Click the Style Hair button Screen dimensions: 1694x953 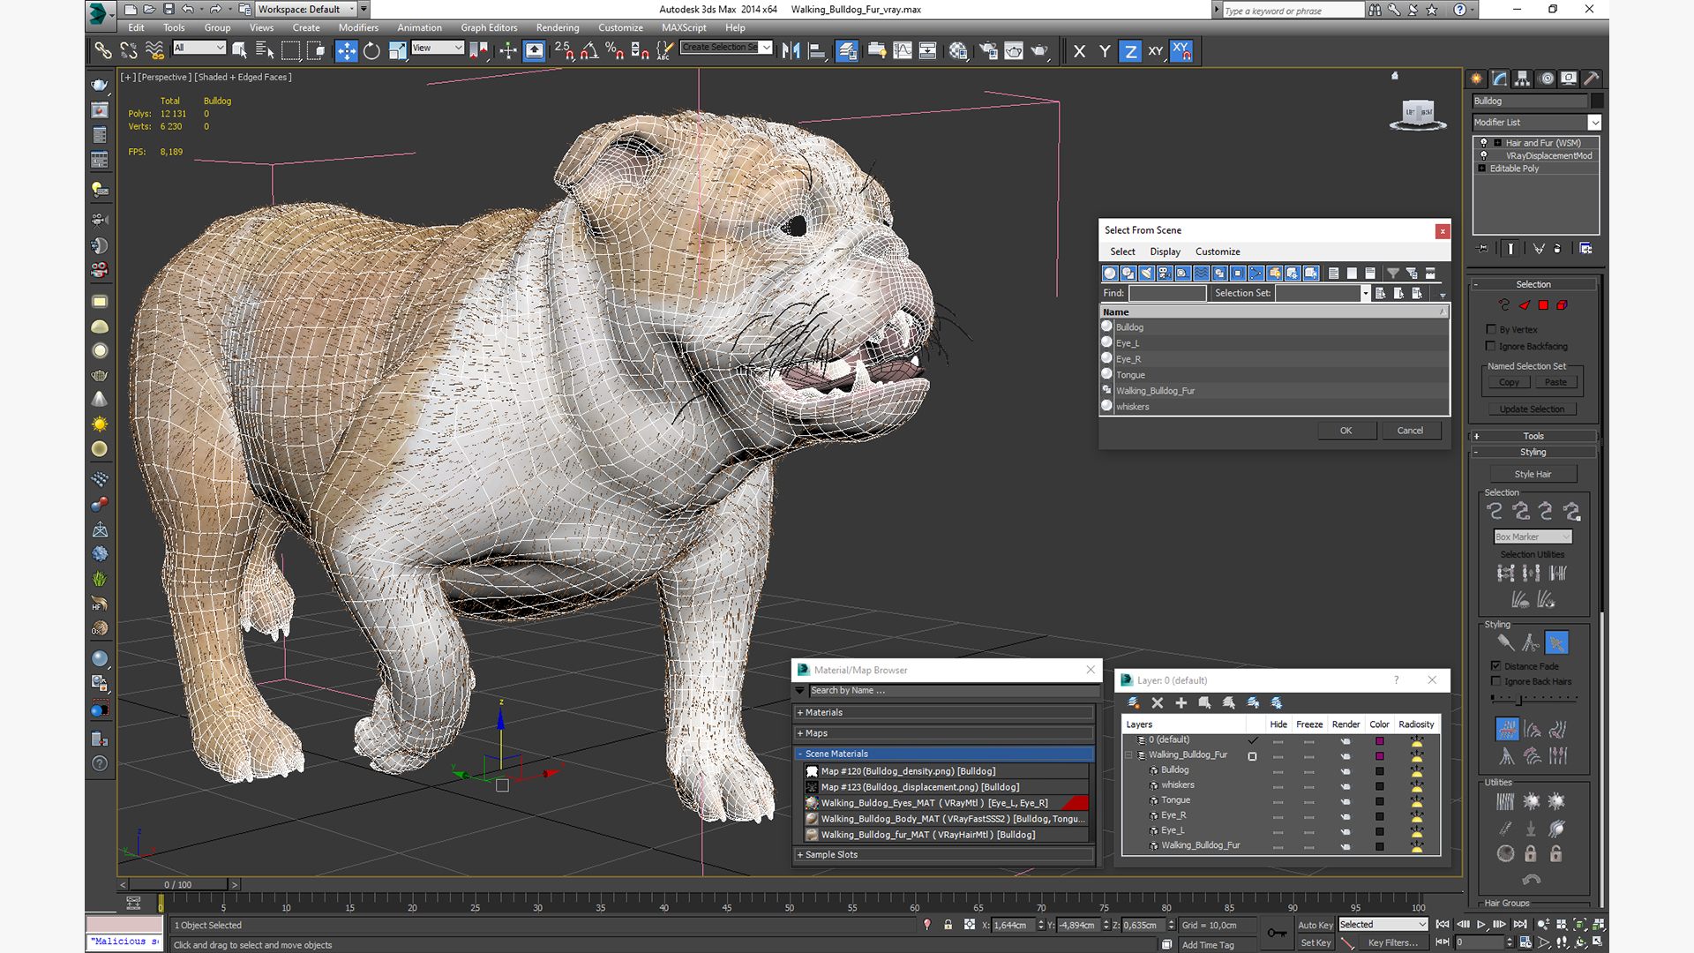(1533, 474)
